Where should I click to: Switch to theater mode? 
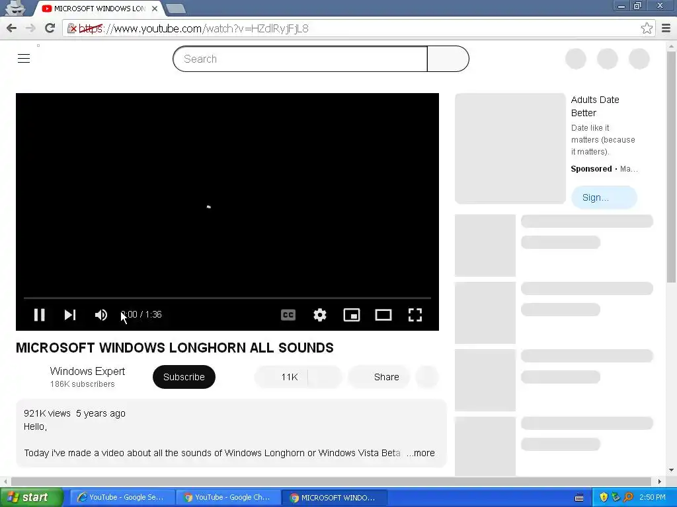(383, 315)
